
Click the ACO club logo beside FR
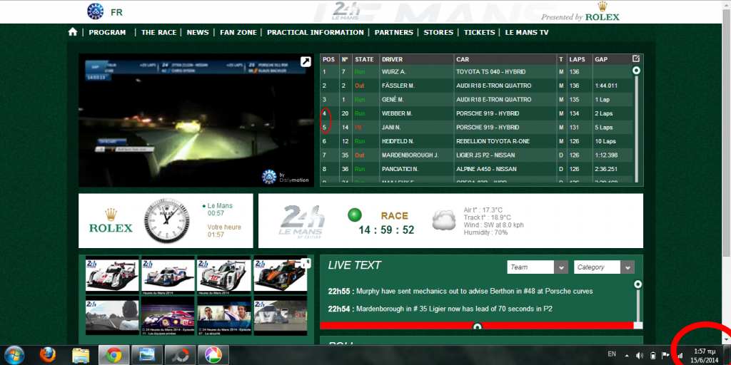(x=95, y=11)
